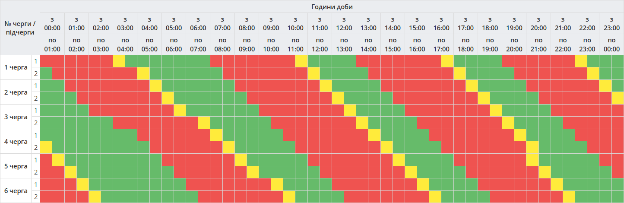Click the "з 18:00" hour header

[x=490, y=24]
